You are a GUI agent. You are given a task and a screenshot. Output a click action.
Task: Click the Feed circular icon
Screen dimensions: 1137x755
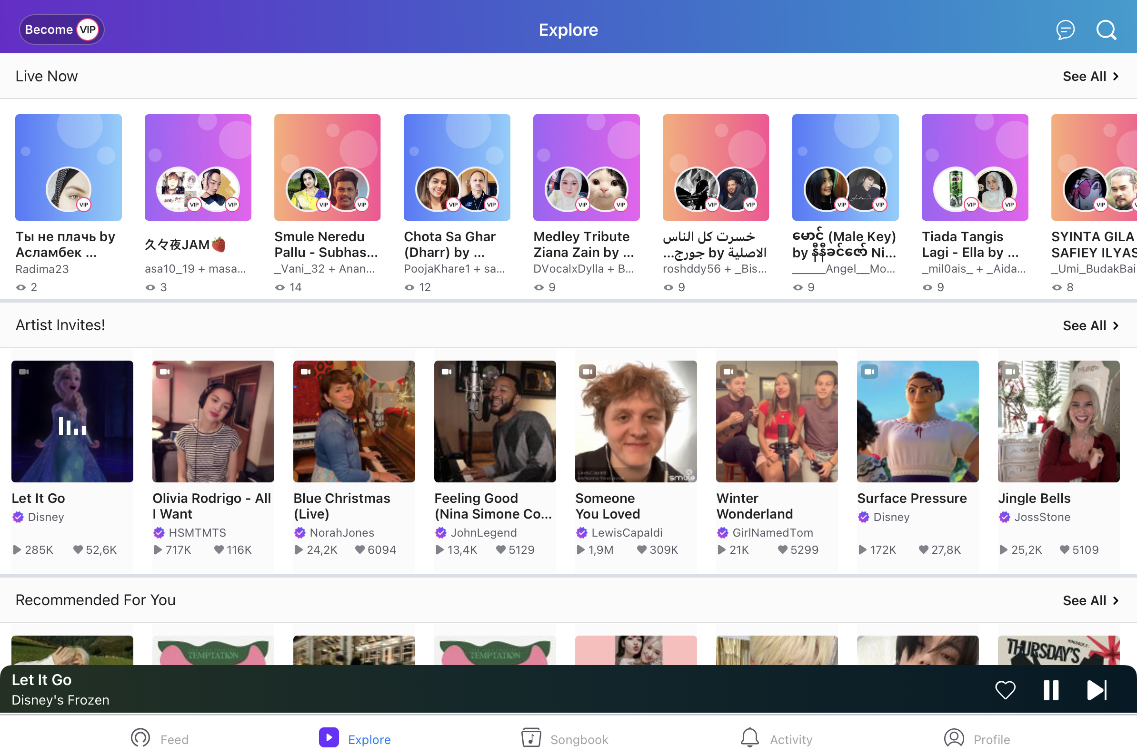point(140,738)
